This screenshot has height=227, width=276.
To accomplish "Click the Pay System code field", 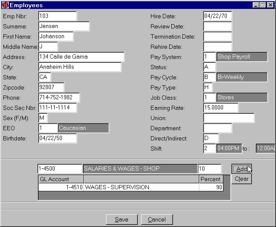I will tap(209, 57).
